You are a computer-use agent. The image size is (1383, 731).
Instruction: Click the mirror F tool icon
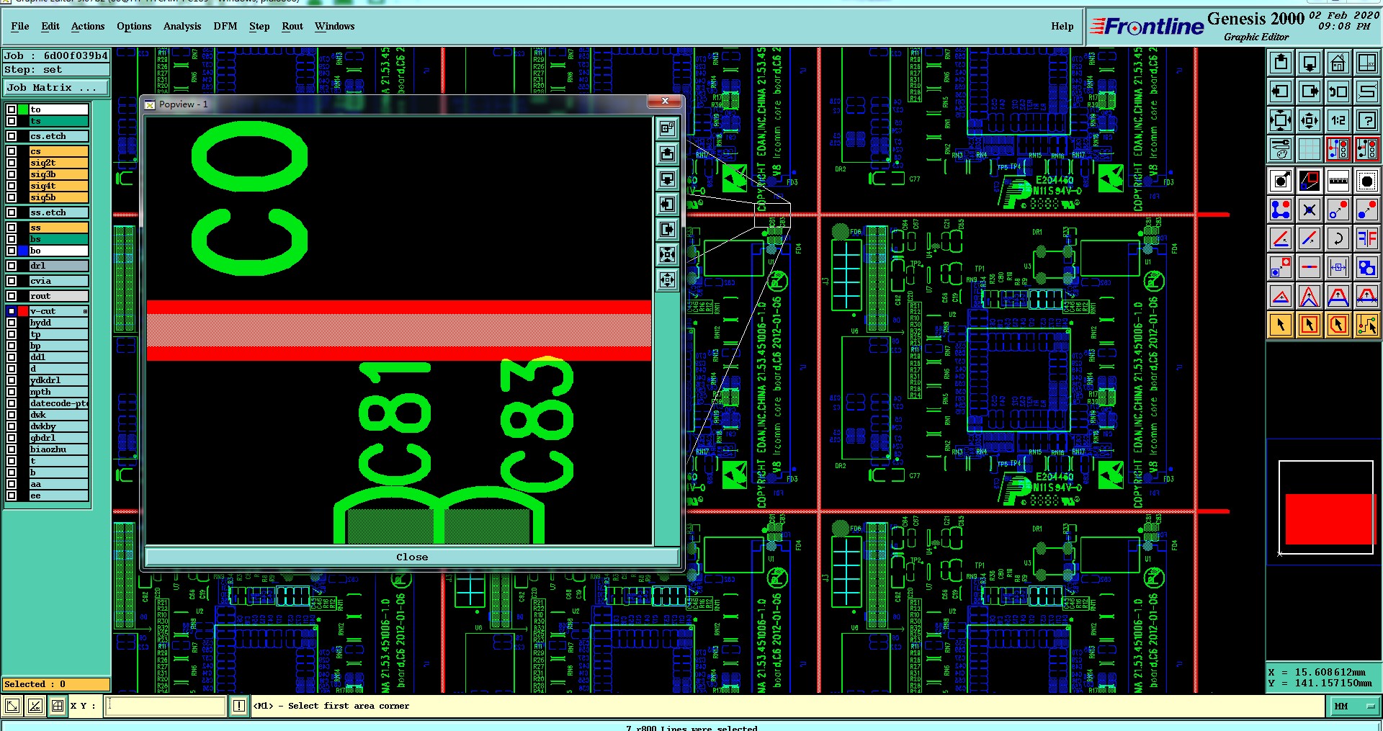pos(1366,238)
